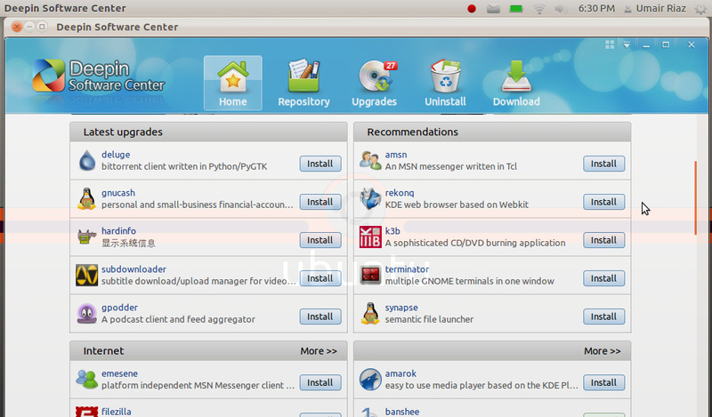Viewport: 712px width, 417px height.
Task: Install hardinfo
Action: coord(320,240)
